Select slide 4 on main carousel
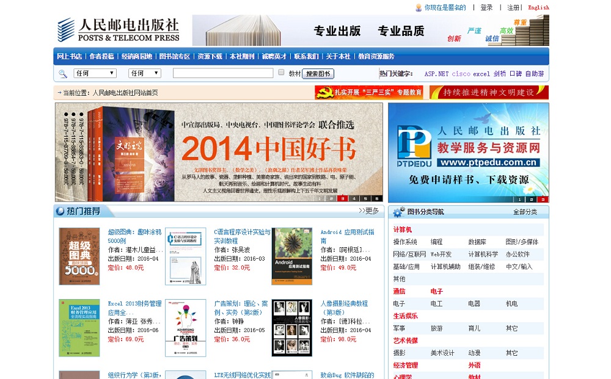Image resolution: width=611 pixels, height=379 pixels. point(354,198)
